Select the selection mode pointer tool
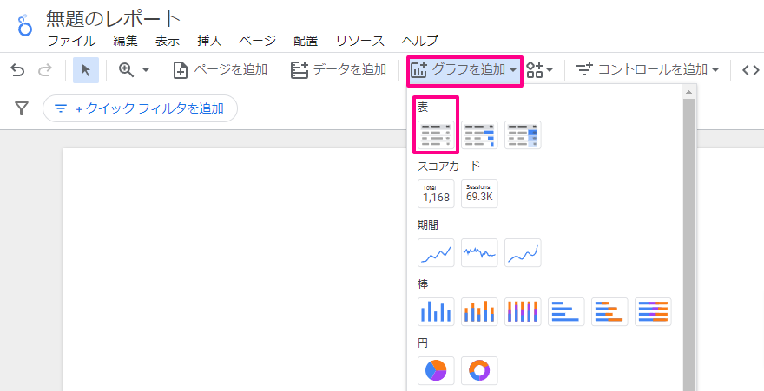Image resolution: width=764 pixels, height=391 pixels. 86,70
